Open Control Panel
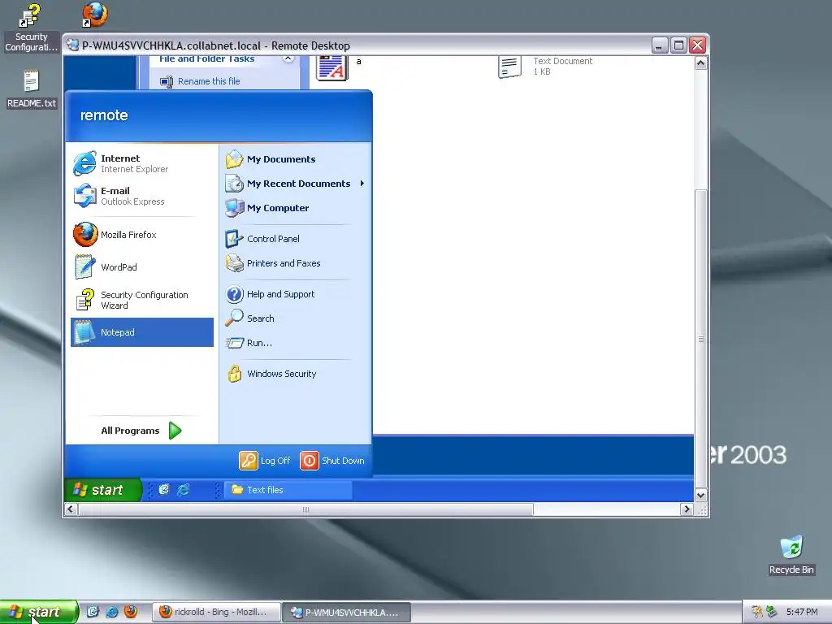 click(x=295, y=239)
